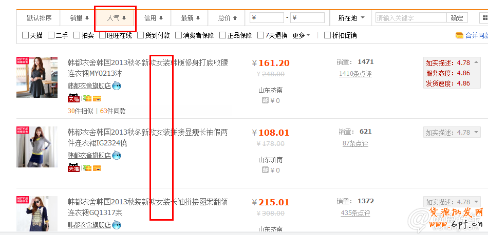This screenshot has width=488, height=235.
Task: Click Wangwang chat icon for GQ1317 item
Action: point(117,225)
